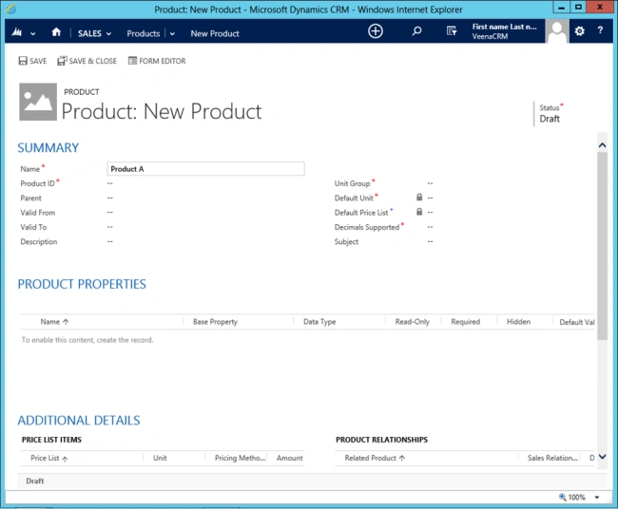Image resolution: width=618 pixels, height=509 pixels.
Task: Collapse ADDITIONAL DETAILS section header
Action: 78,421
